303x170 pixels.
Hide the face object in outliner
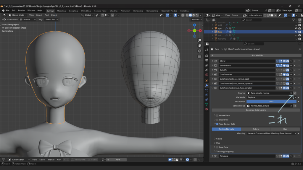click(x=296, y=32)
